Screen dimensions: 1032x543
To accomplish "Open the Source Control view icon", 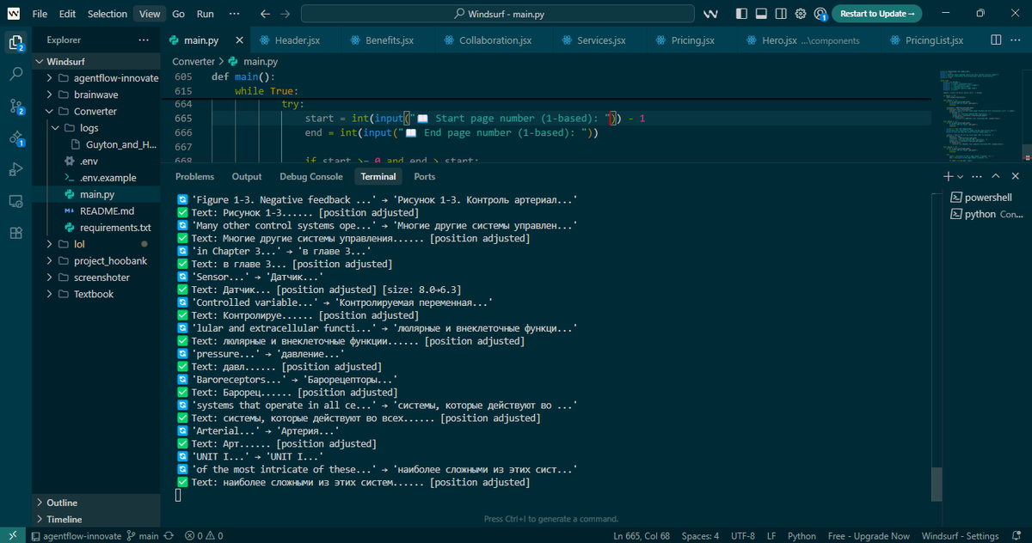I will coord(15,107).
